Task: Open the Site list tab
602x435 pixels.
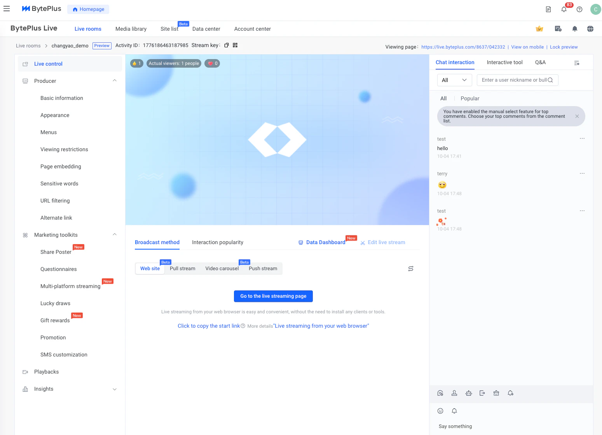Action: coord(169,29)
